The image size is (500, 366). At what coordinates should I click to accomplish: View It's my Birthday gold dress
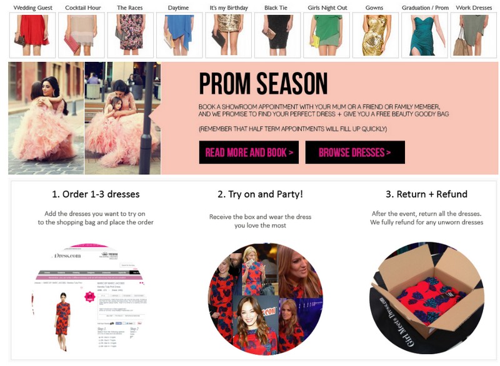click(228, 35)
